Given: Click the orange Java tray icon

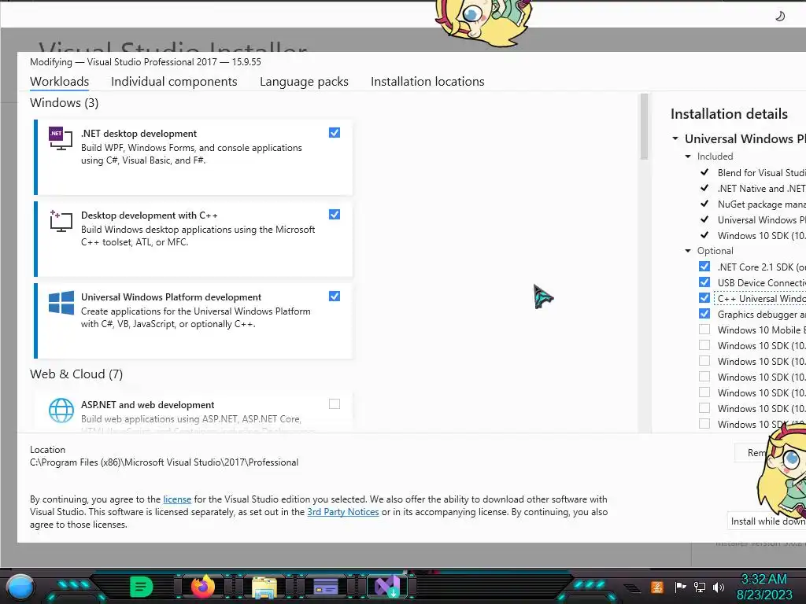Looking at the screenshot, I should [657, 587].
